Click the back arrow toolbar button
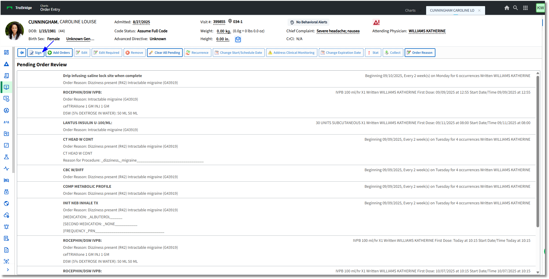This screenshot has width=549, height=279. 22,53
